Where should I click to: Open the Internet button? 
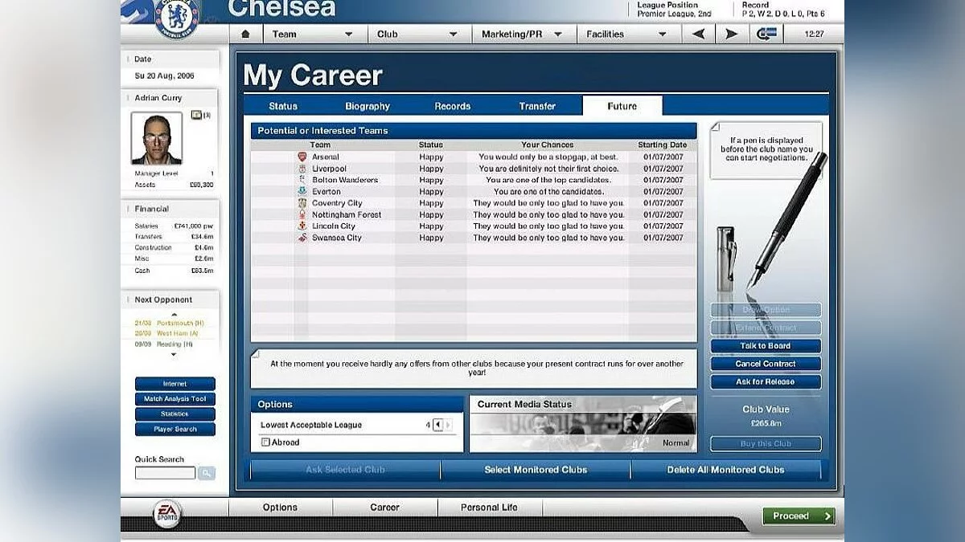click(175, 384)
